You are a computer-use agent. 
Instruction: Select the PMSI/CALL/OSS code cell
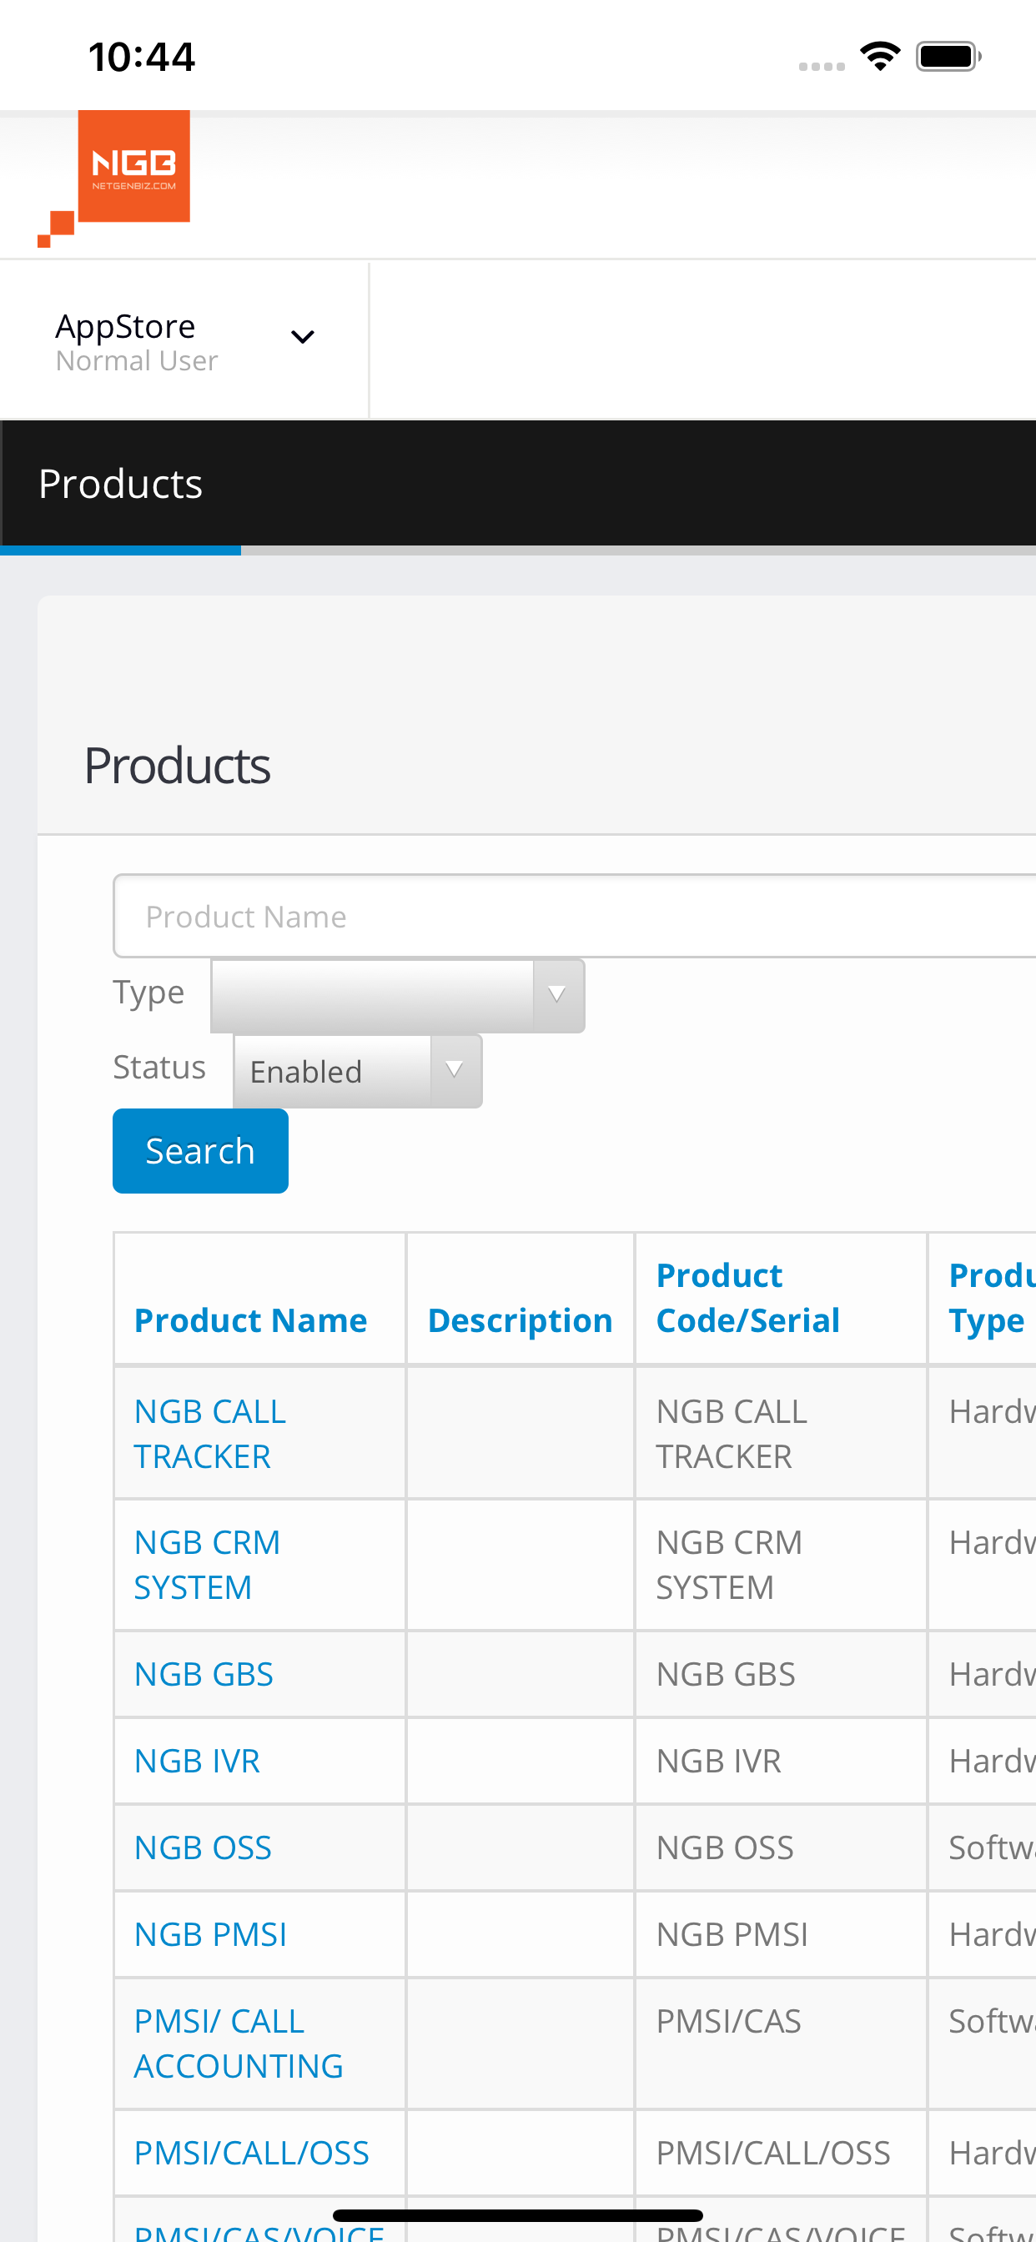pos(781,2153)
